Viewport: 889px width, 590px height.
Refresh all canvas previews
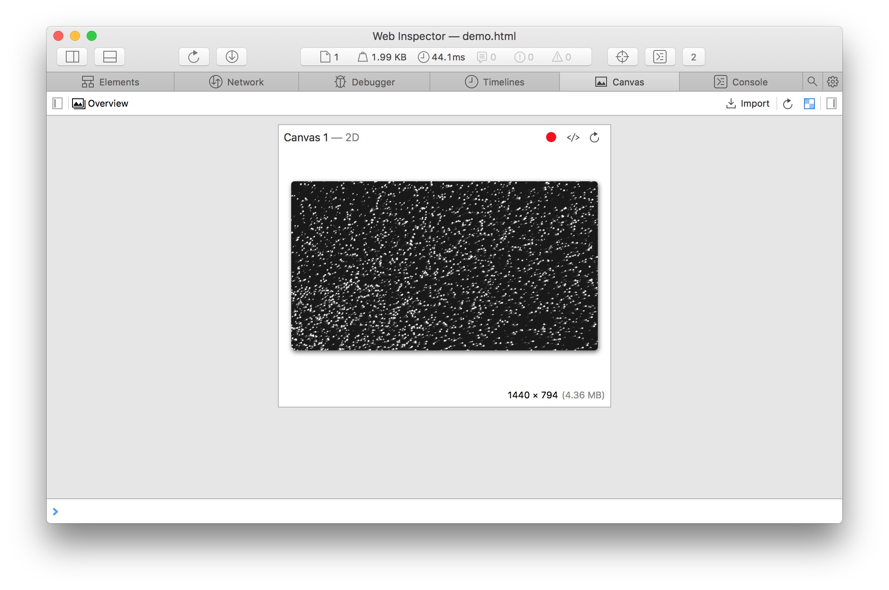pos(787,104)
